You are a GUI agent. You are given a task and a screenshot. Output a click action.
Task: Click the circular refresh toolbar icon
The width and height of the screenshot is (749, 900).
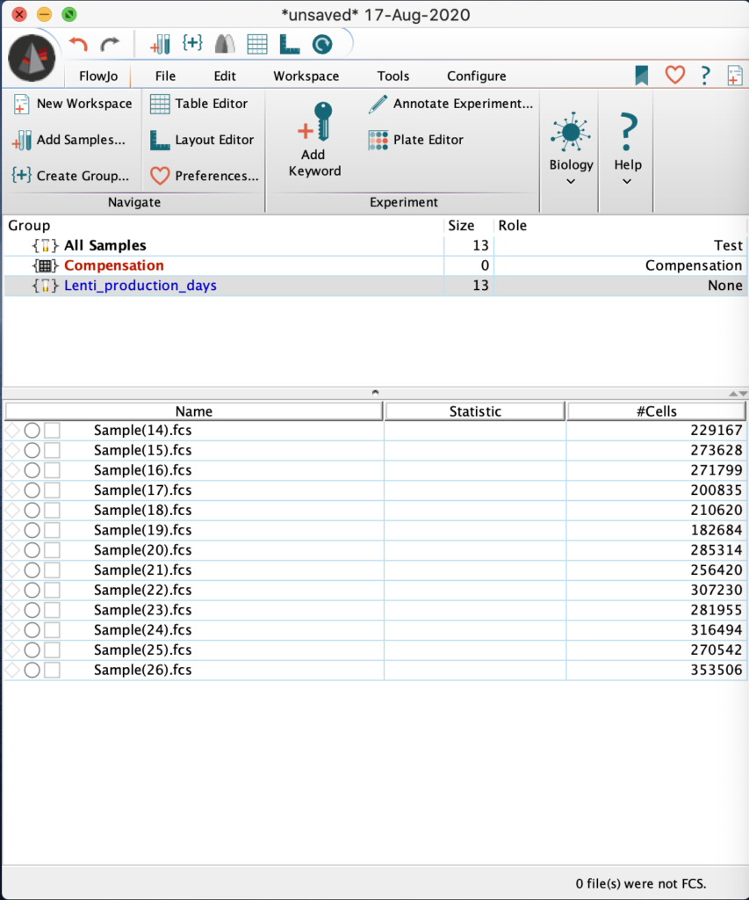point(322,44)
